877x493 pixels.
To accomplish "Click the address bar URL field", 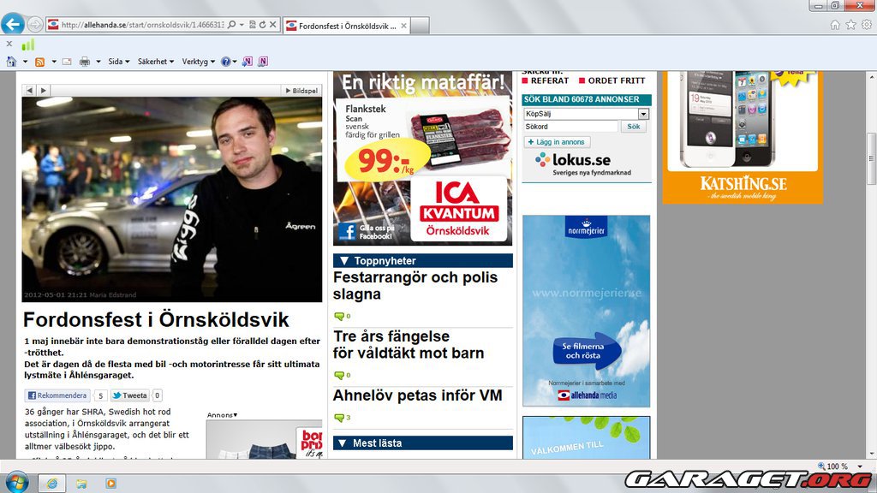I will click(x=143, y=25).
